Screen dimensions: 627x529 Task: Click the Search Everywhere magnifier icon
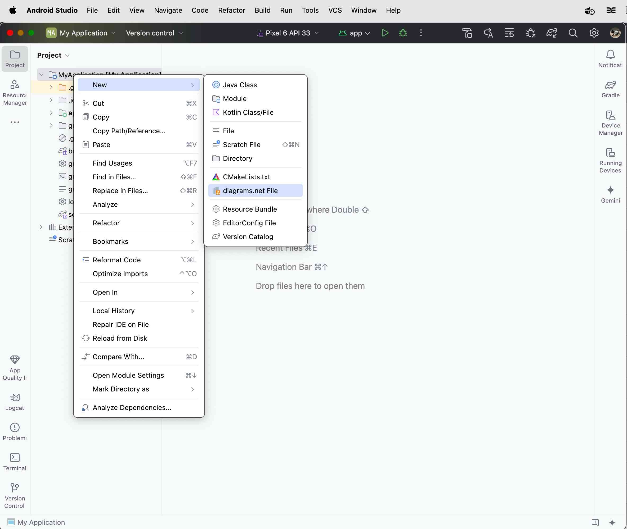pos(573,33)
